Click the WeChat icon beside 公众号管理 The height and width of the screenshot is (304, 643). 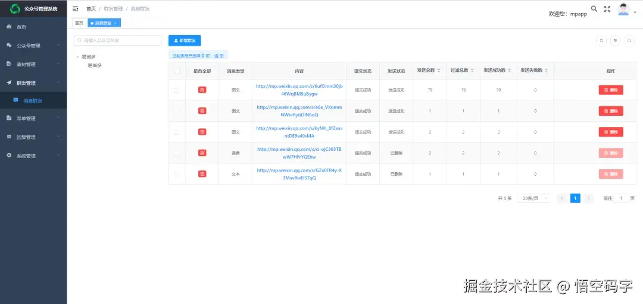pyautogui.click(x=9, y=45)
